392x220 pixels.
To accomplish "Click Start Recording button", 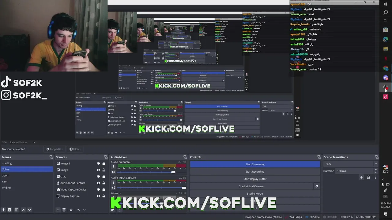I will (x=255, y=171).
